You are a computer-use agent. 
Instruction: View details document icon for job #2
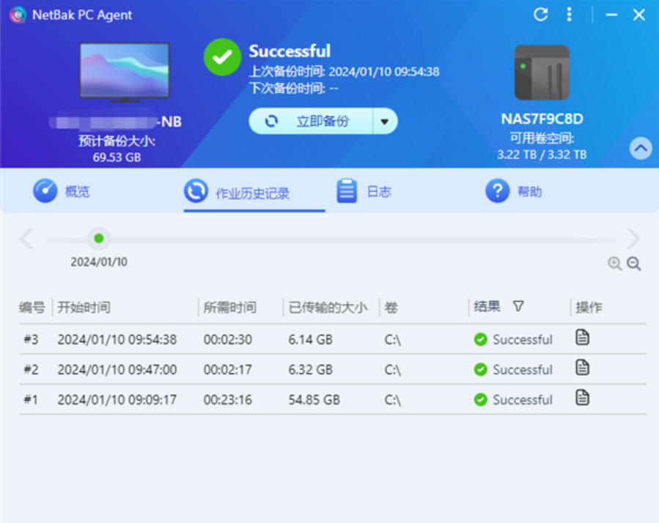tap(582, 368)
